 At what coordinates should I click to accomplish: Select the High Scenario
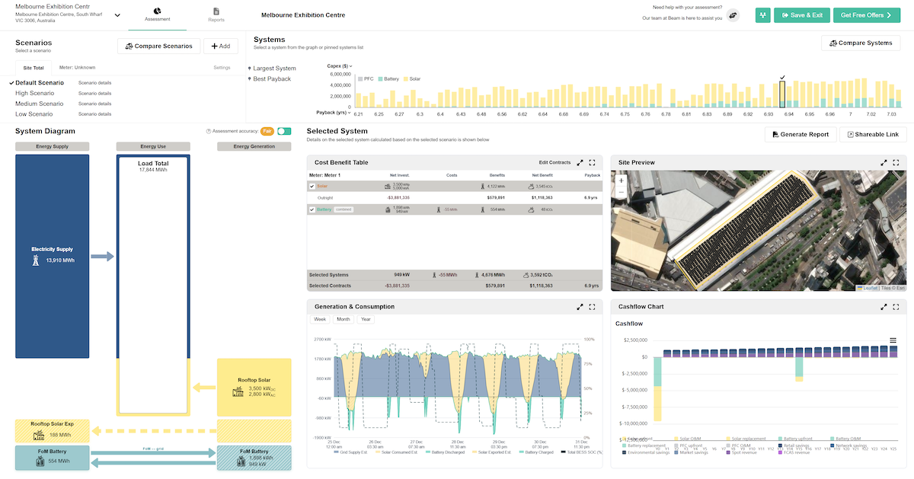point(34,93)
